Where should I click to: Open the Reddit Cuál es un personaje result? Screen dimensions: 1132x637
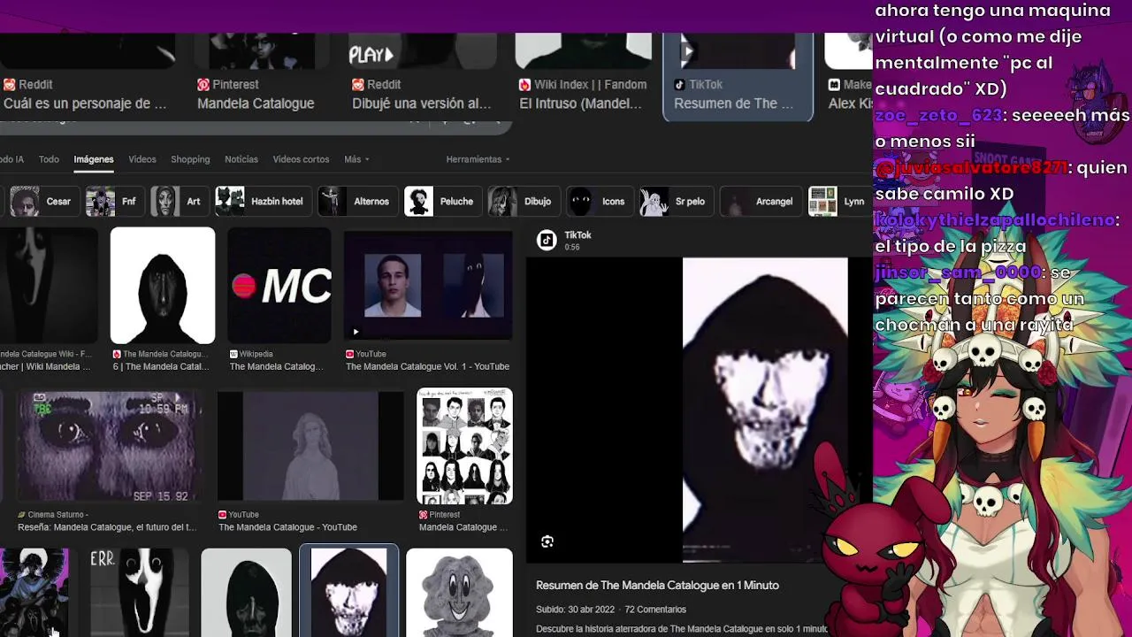click(85, 104)
